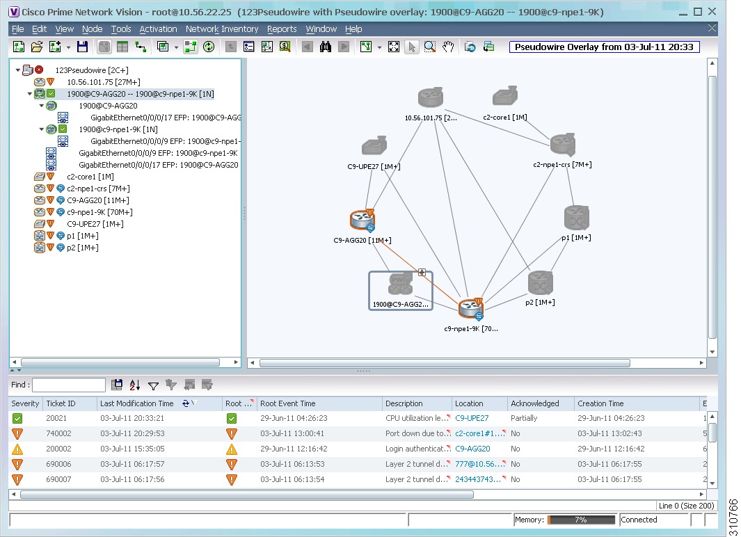The height and width of the screenshot is (537, 741).
Task: Select c2-core1 [1M] tree item
Action: point(90,177)
